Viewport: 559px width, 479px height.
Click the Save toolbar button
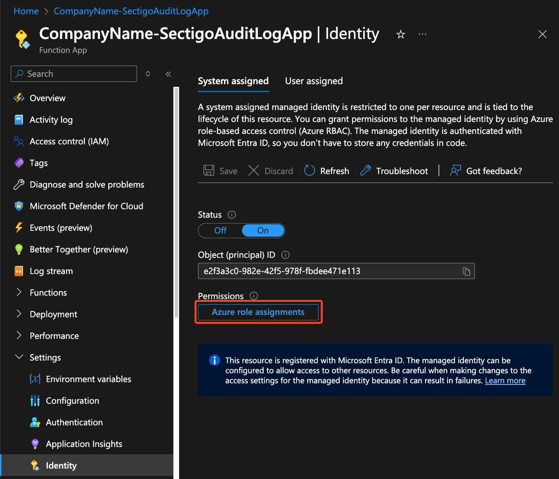tap(220, 171)
